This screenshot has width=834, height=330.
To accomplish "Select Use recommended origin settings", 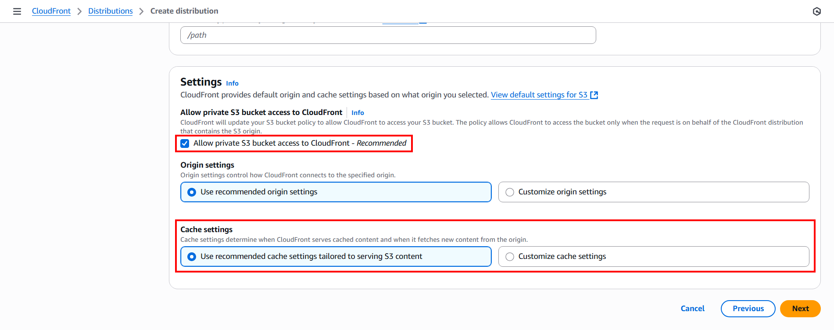I will (x=192, y=192).
